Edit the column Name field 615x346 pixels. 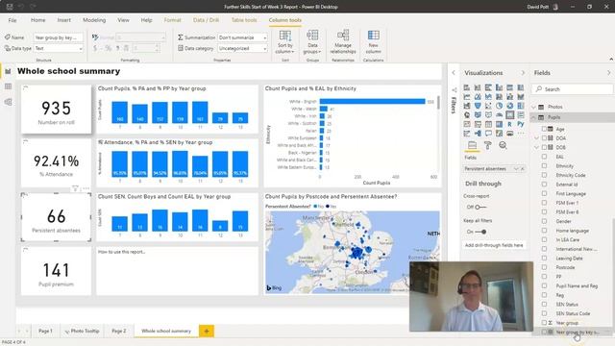(59, 37)
